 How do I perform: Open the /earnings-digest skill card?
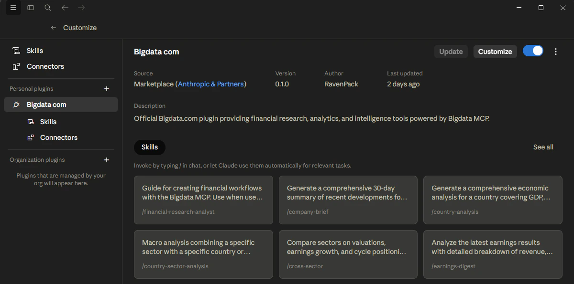[493, 254]
